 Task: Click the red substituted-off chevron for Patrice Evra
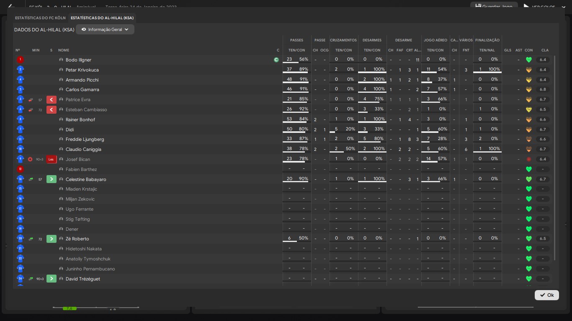coord(51,99)
